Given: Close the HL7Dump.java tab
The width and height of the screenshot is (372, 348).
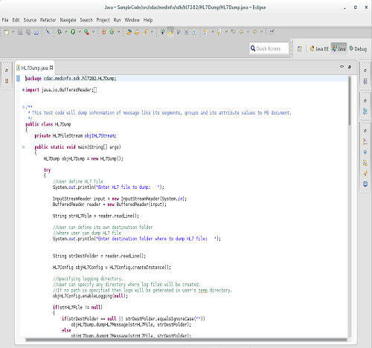Looking at the screenshot, I should point(51,68).
